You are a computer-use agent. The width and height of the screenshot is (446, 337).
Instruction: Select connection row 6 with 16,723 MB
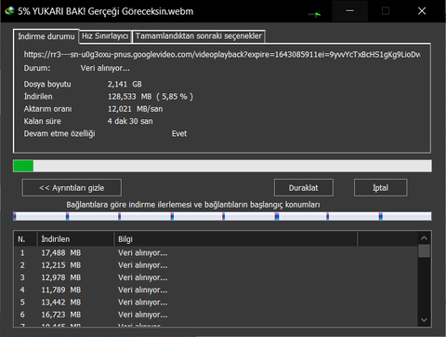tap(216, 315)
